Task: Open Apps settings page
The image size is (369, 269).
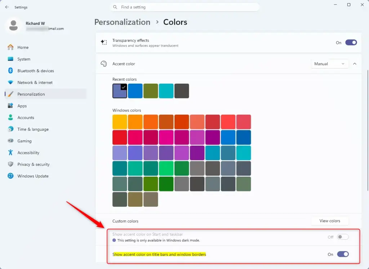Action: pyautogui.click(x=46, y=106)
